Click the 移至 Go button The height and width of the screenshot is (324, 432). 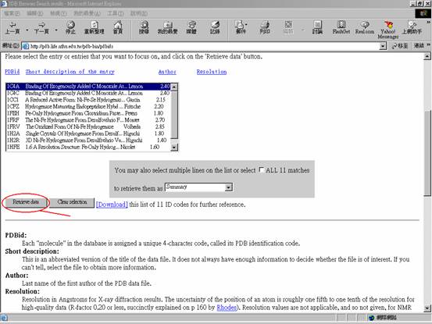click(400, 46)
